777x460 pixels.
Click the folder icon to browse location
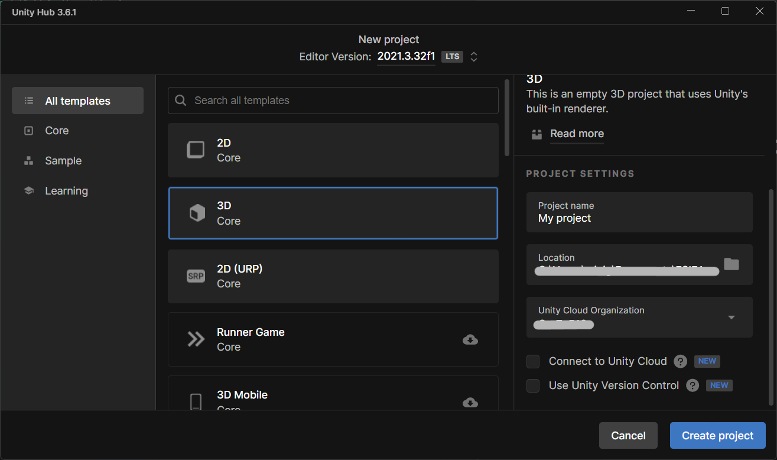[x=732, y=264]
